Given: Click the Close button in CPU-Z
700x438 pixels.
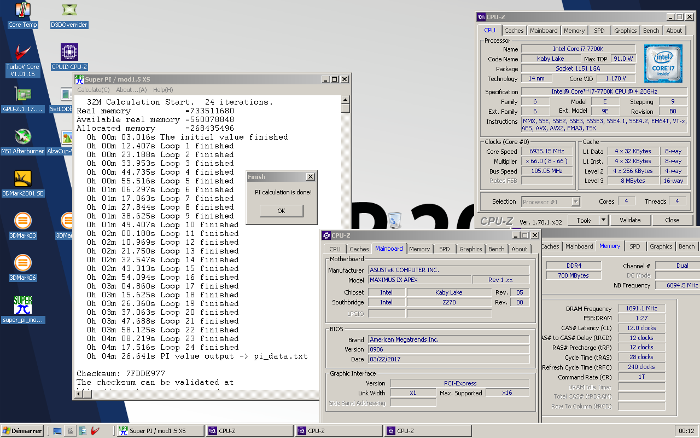Looking at the screenshot, I should (672, 220).
